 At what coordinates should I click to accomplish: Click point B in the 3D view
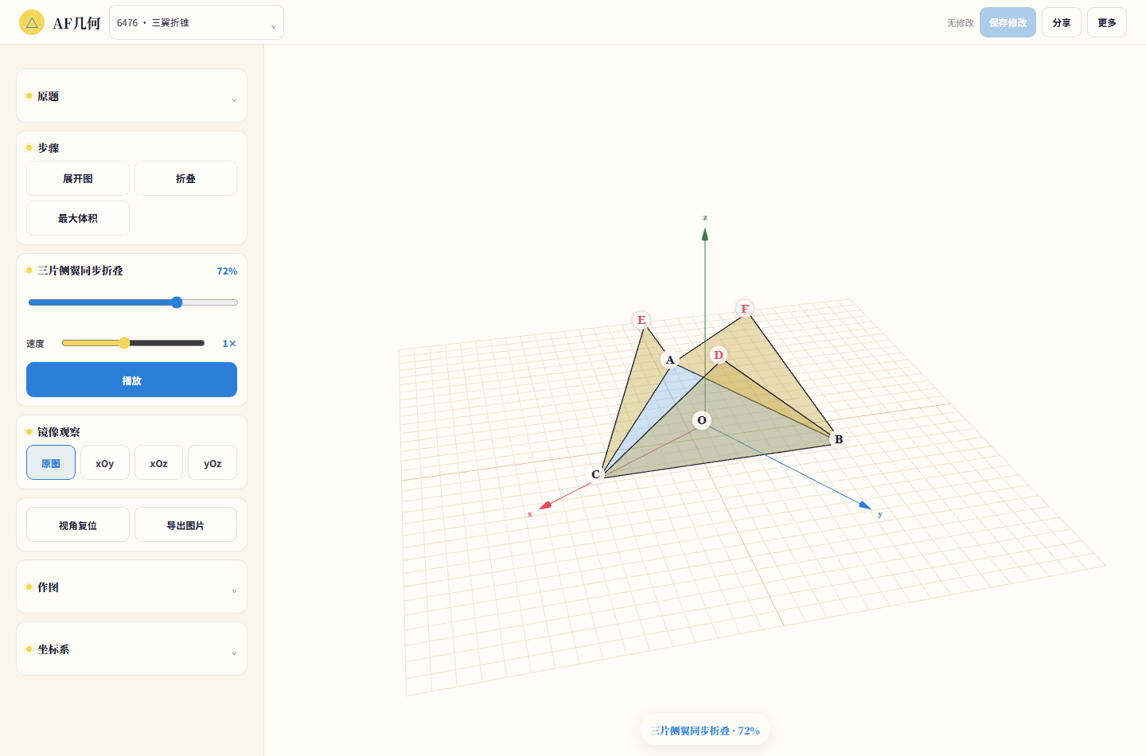(838, 439)
